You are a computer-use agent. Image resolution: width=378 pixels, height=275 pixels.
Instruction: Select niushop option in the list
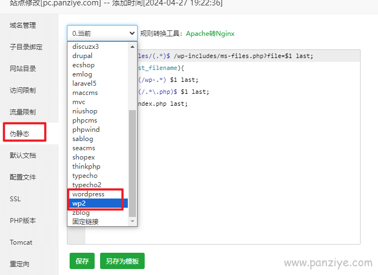[x=98, y=111]
